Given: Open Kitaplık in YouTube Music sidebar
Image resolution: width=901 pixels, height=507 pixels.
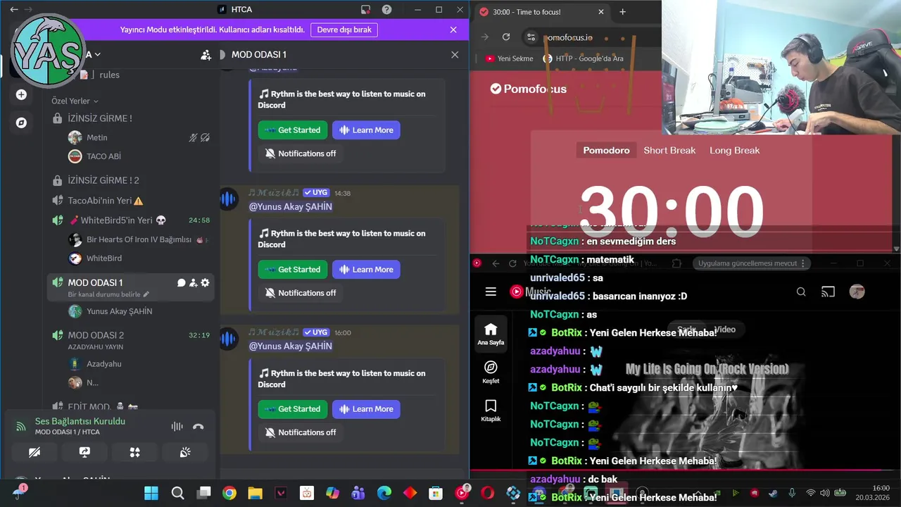Looking at the screenshot, I should (491, 411).
